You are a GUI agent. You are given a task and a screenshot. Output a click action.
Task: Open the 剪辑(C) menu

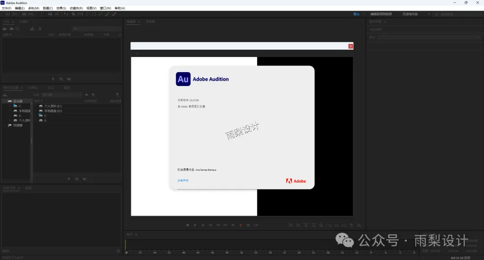coord(48,9)
